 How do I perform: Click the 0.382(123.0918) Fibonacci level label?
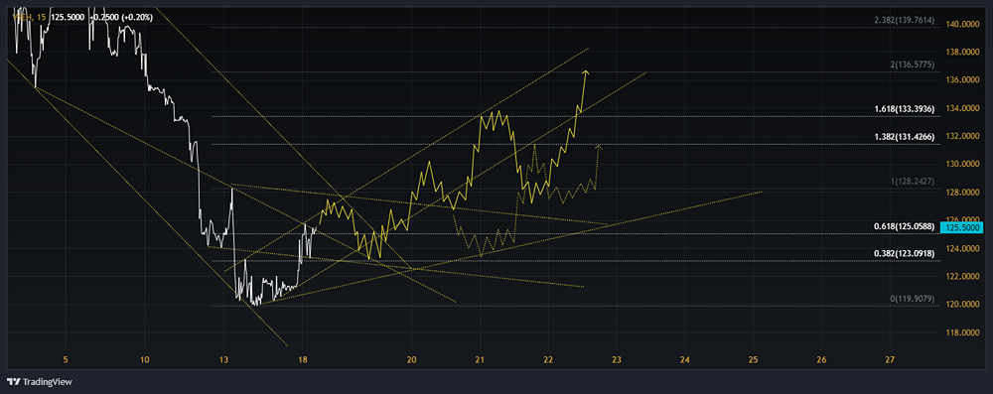pos(904,253)
